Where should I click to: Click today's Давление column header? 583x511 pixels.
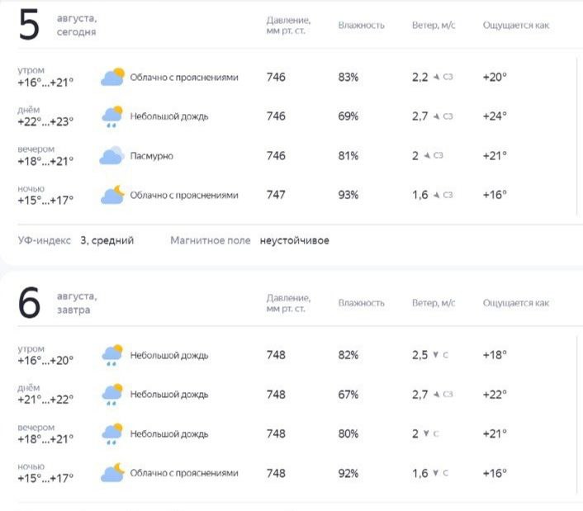(x=288, y=26)
